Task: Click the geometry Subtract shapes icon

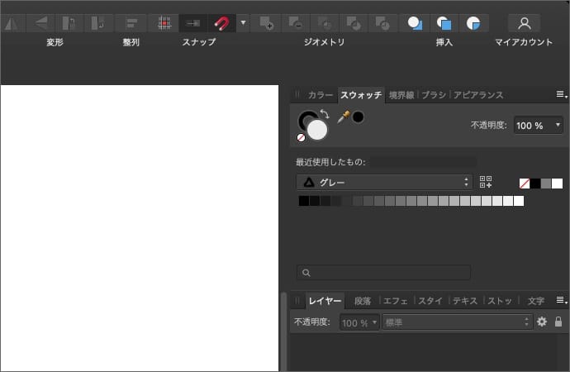Action: point(297,23)
